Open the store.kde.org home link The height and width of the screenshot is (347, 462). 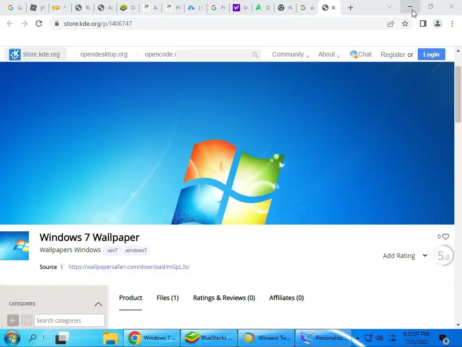(x=41, y=54)
